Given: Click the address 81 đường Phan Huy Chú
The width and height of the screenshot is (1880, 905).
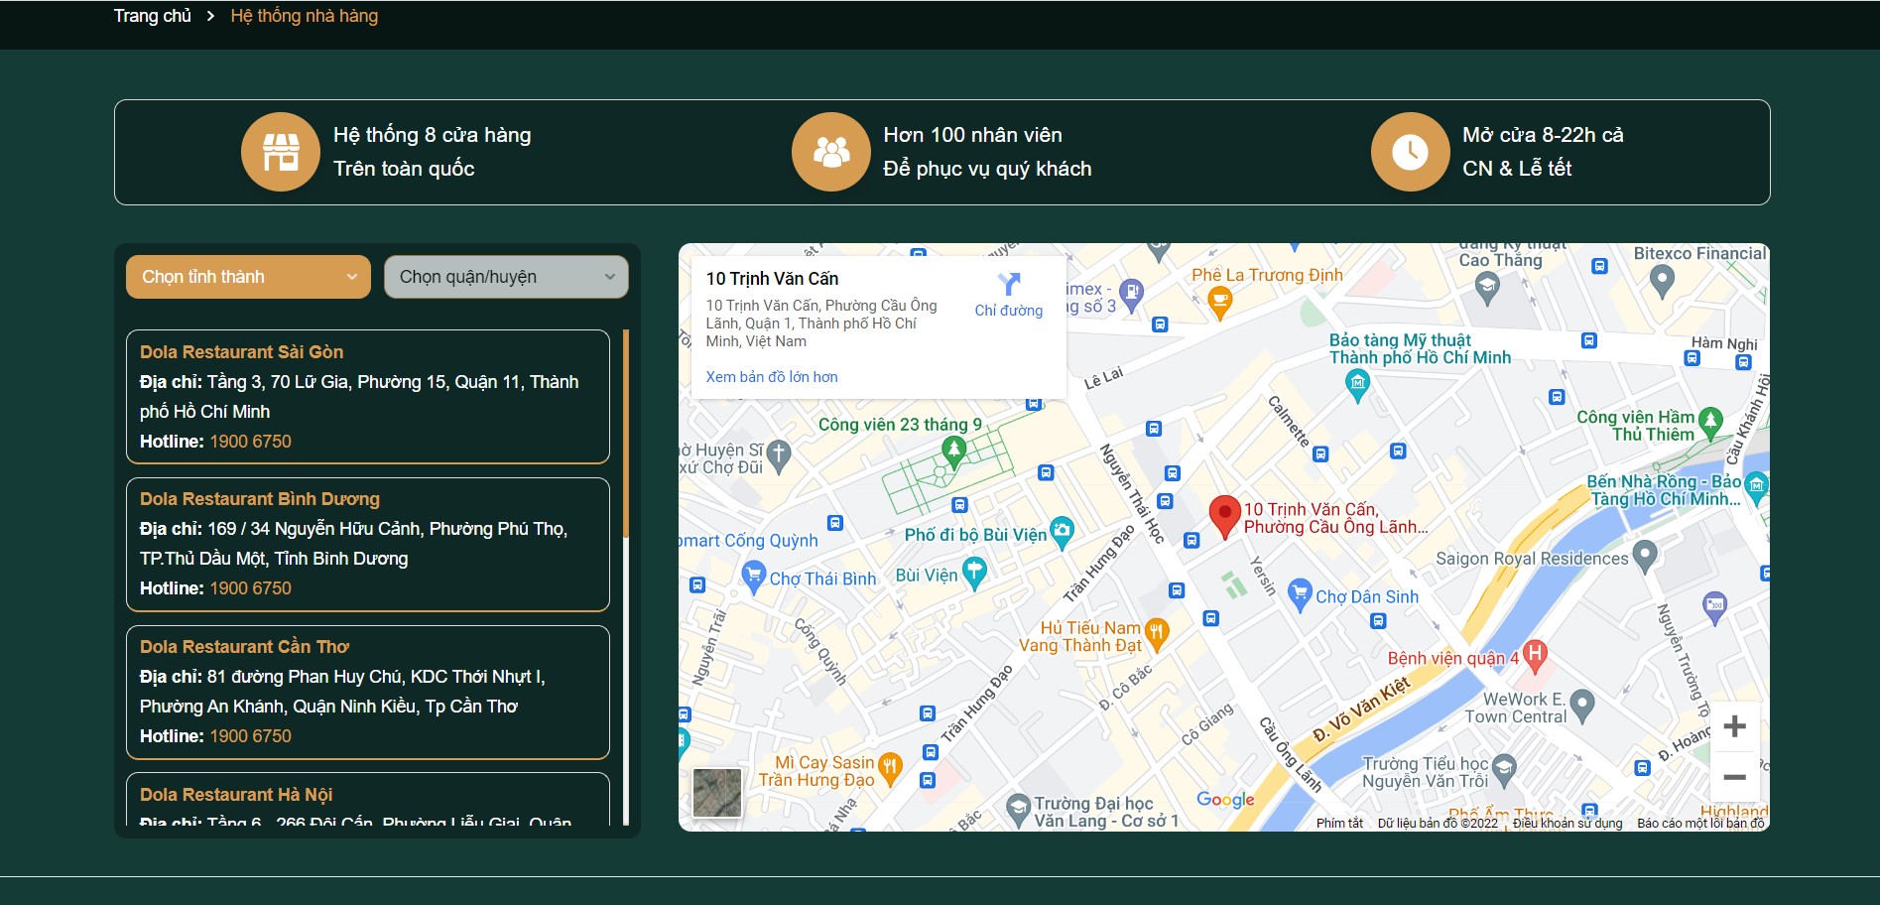Looking at the screenshot, I should (x=343, y=692).
